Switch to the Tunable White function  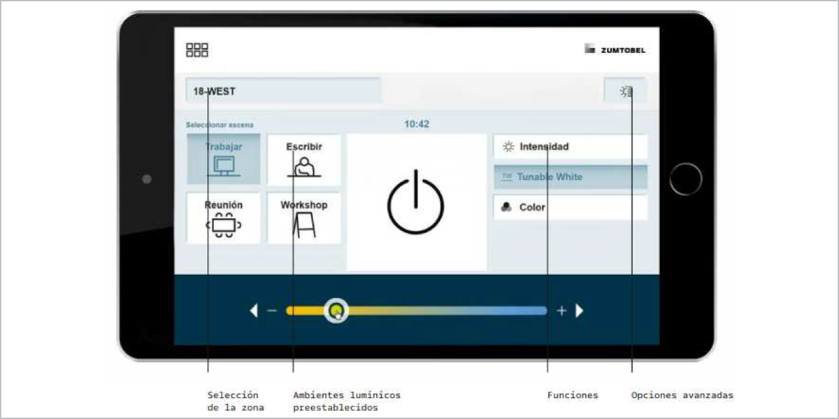coord(571,177)
